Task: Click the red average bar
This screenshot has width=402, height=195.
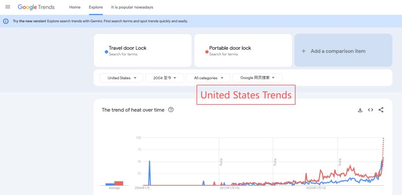Action: 119,183
